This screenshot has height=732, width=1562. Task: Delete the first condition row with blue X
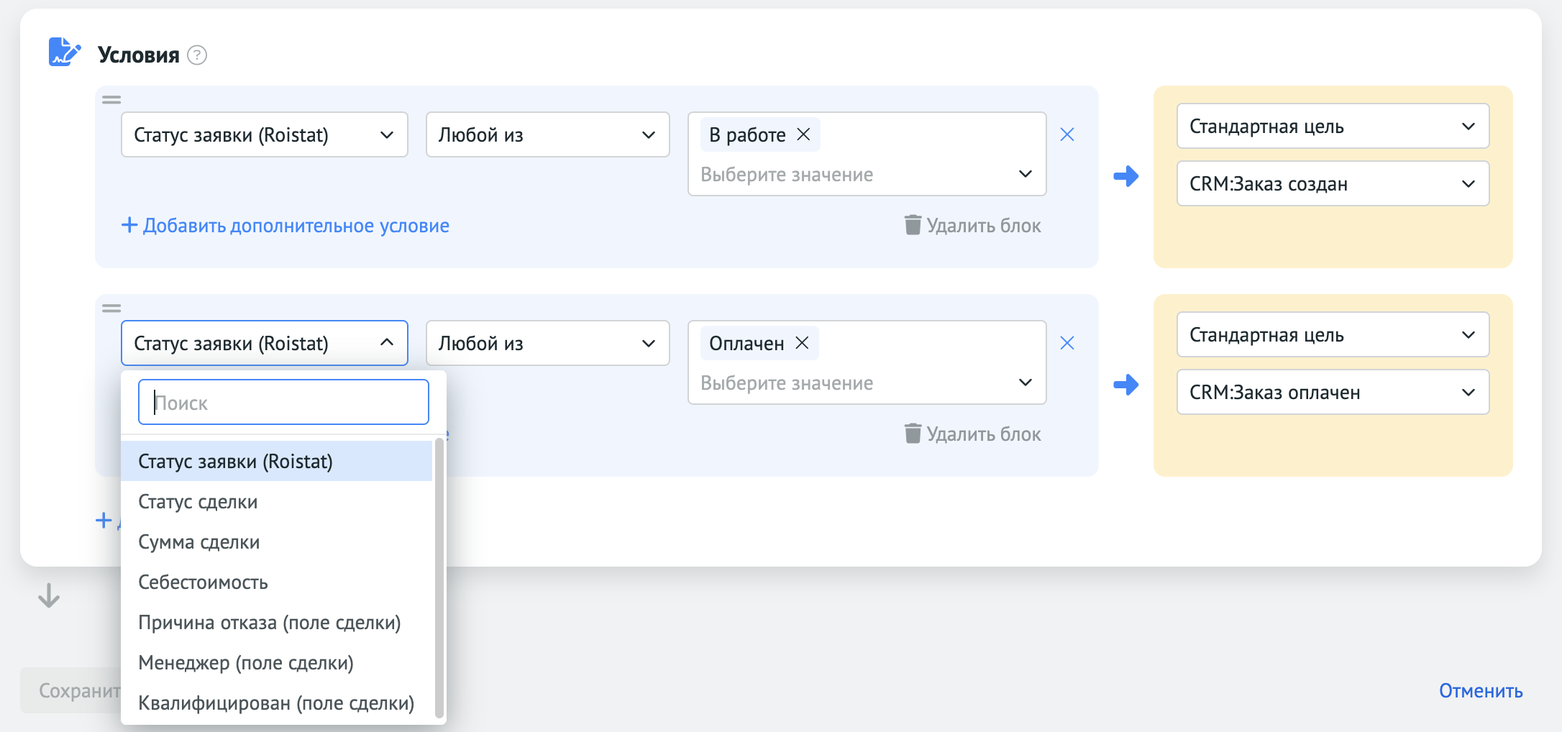[1067, 134]
